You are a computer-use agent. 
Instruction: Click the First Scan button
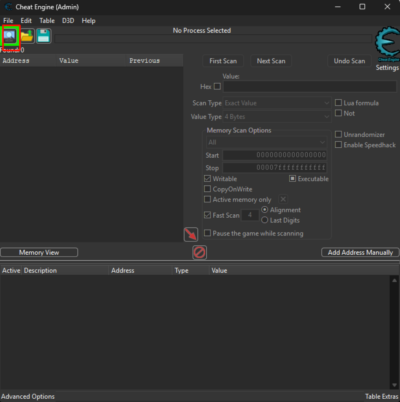223,61
